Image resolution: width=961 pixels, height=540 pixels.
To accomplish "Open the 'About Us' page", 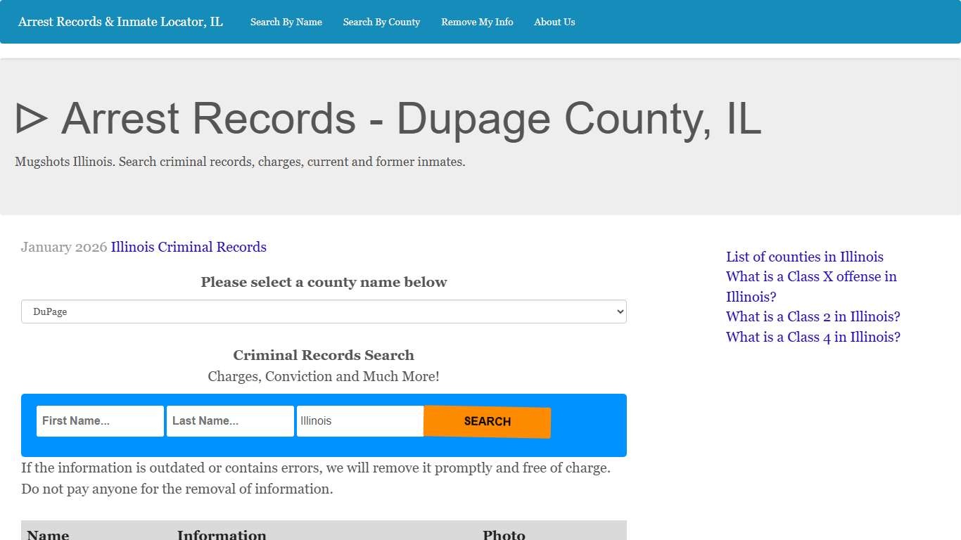I will pos(554,22).
